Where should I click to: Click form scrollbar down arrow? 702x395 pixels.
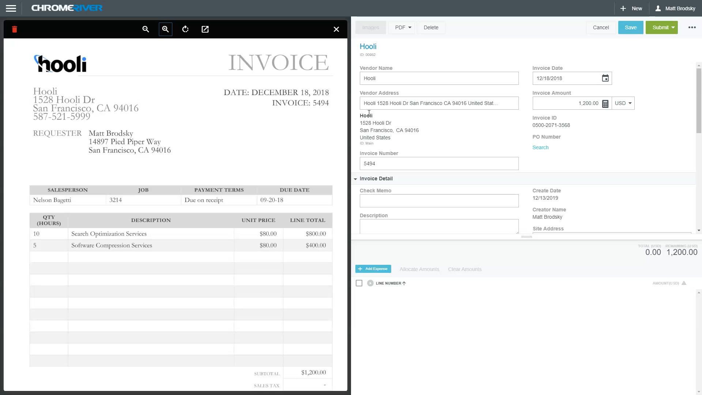(x=699, y=230)
